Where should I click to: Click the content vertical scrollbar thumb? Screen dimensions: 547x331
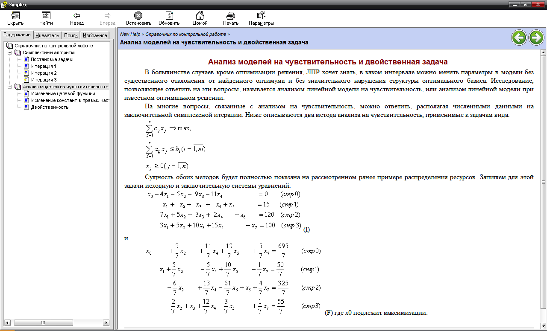coord(544,182)
